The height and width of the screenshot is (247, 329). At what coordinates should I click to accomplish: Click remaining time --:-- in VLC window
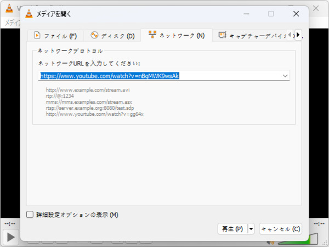pyautogui.click(x=319, y=224)
